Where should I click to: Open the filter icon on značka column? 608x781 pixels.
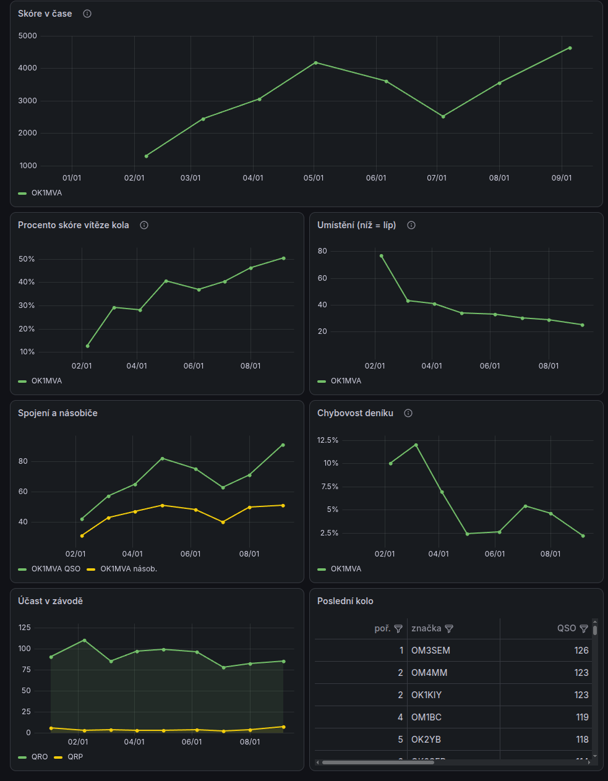(449, 628)
